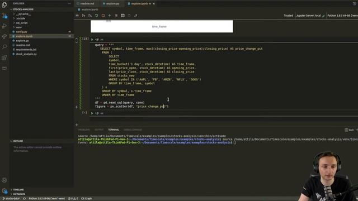Click Run All Cells in notebook toolbar
The image size is (358, 201).
77,16
